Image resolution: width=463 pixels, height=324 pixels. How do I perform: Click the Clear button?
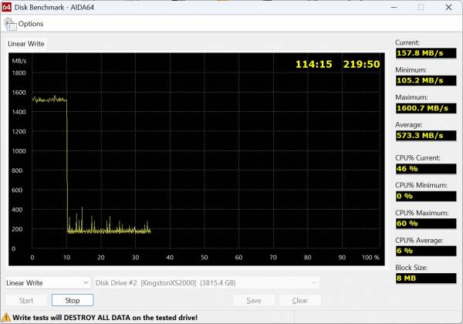pyautogui.click(x=299, y=300)
